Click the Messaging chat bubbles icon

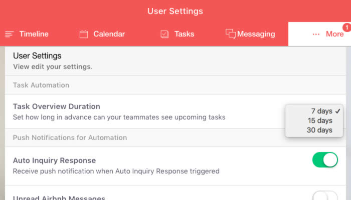(x=231, y=33)
